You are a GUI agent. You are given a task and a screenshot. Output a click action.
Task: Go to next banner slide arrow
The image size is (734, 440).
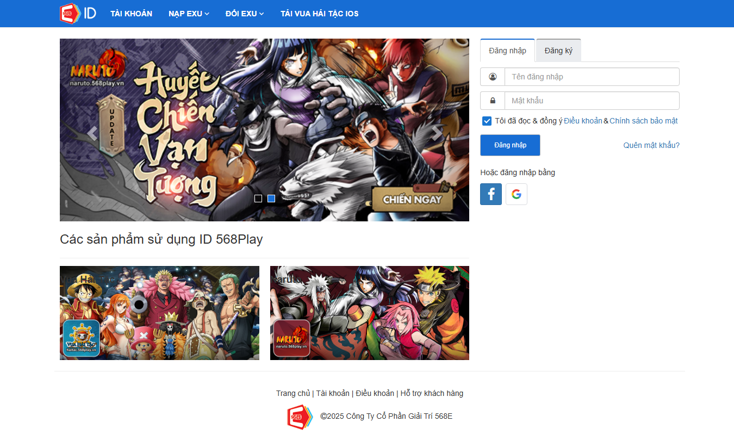[437, 133]
